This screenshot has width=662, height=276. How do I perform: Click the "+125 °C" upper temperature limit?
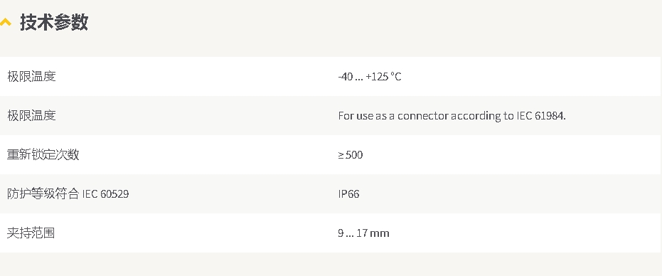(x=384, y=77)
